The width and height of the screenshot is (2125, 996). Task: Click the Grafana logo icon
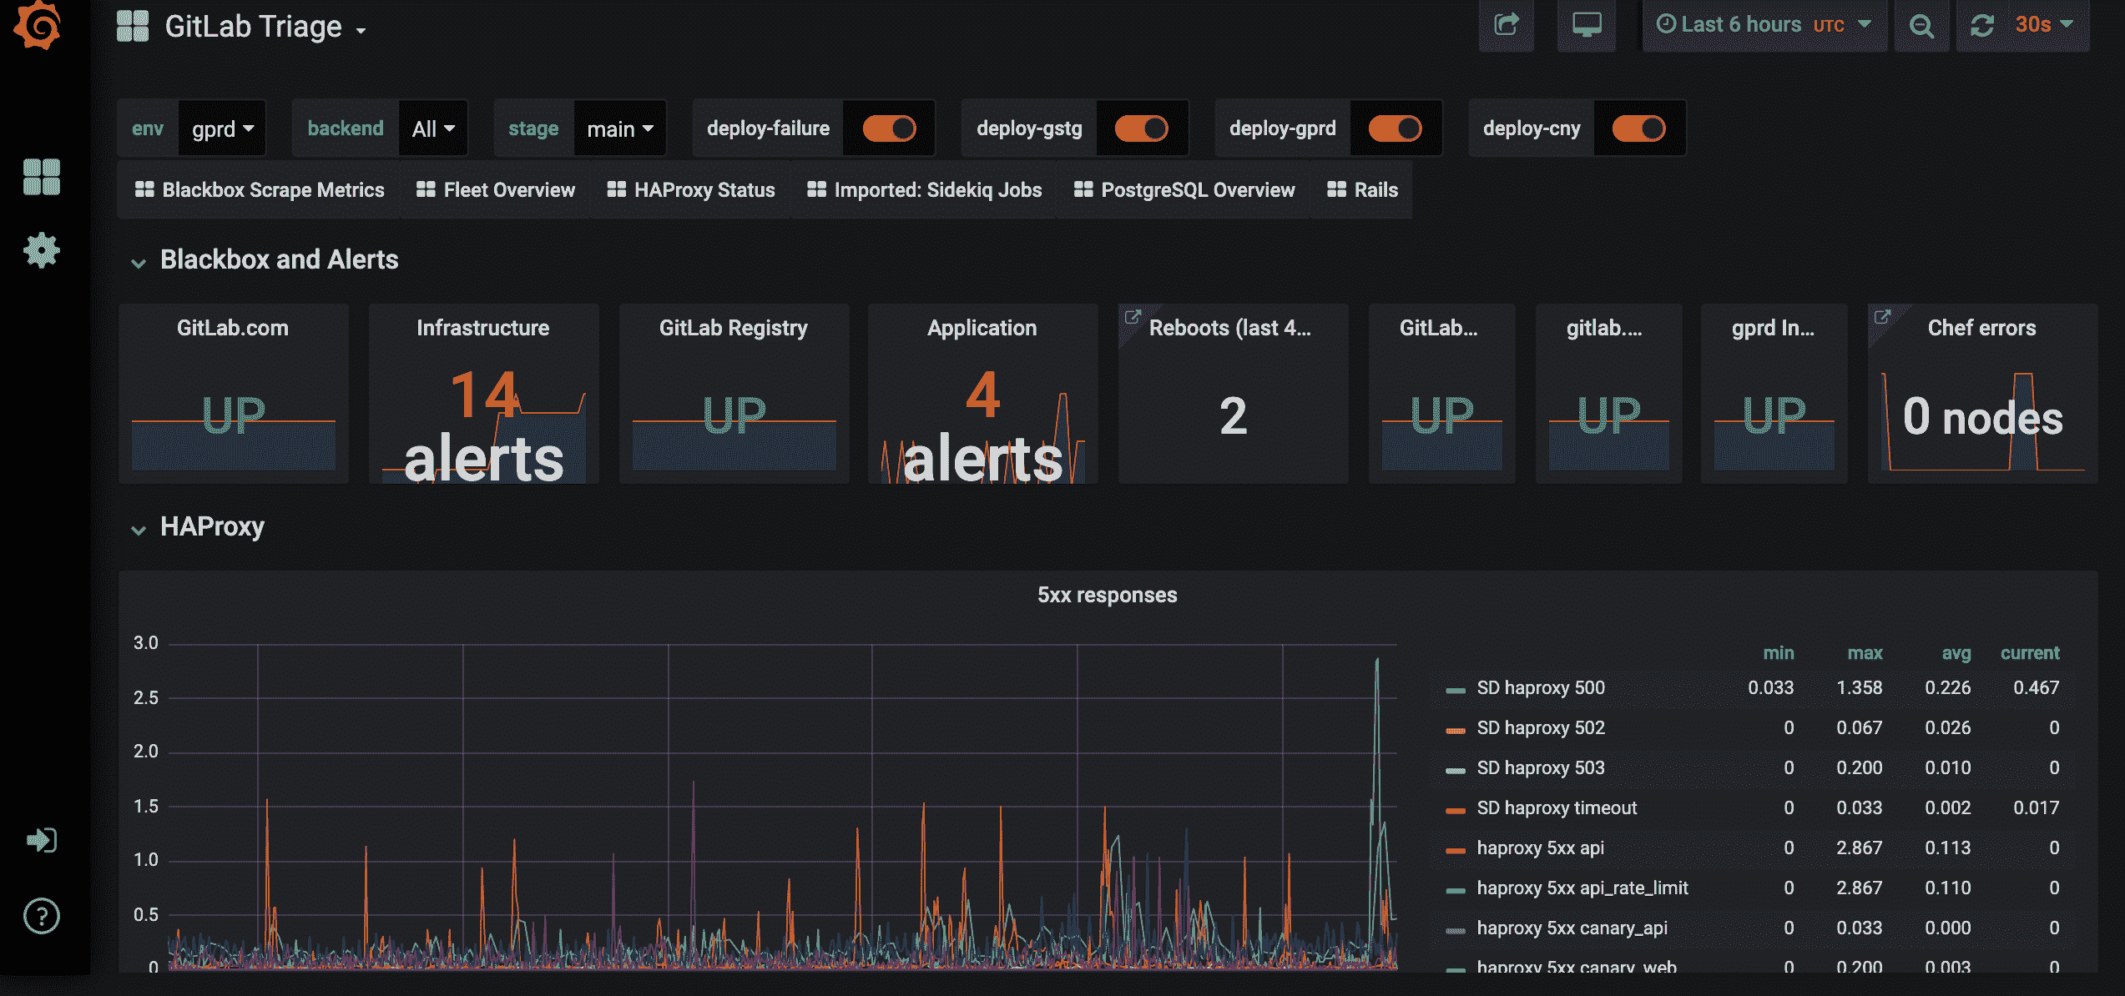pos(38,25)
